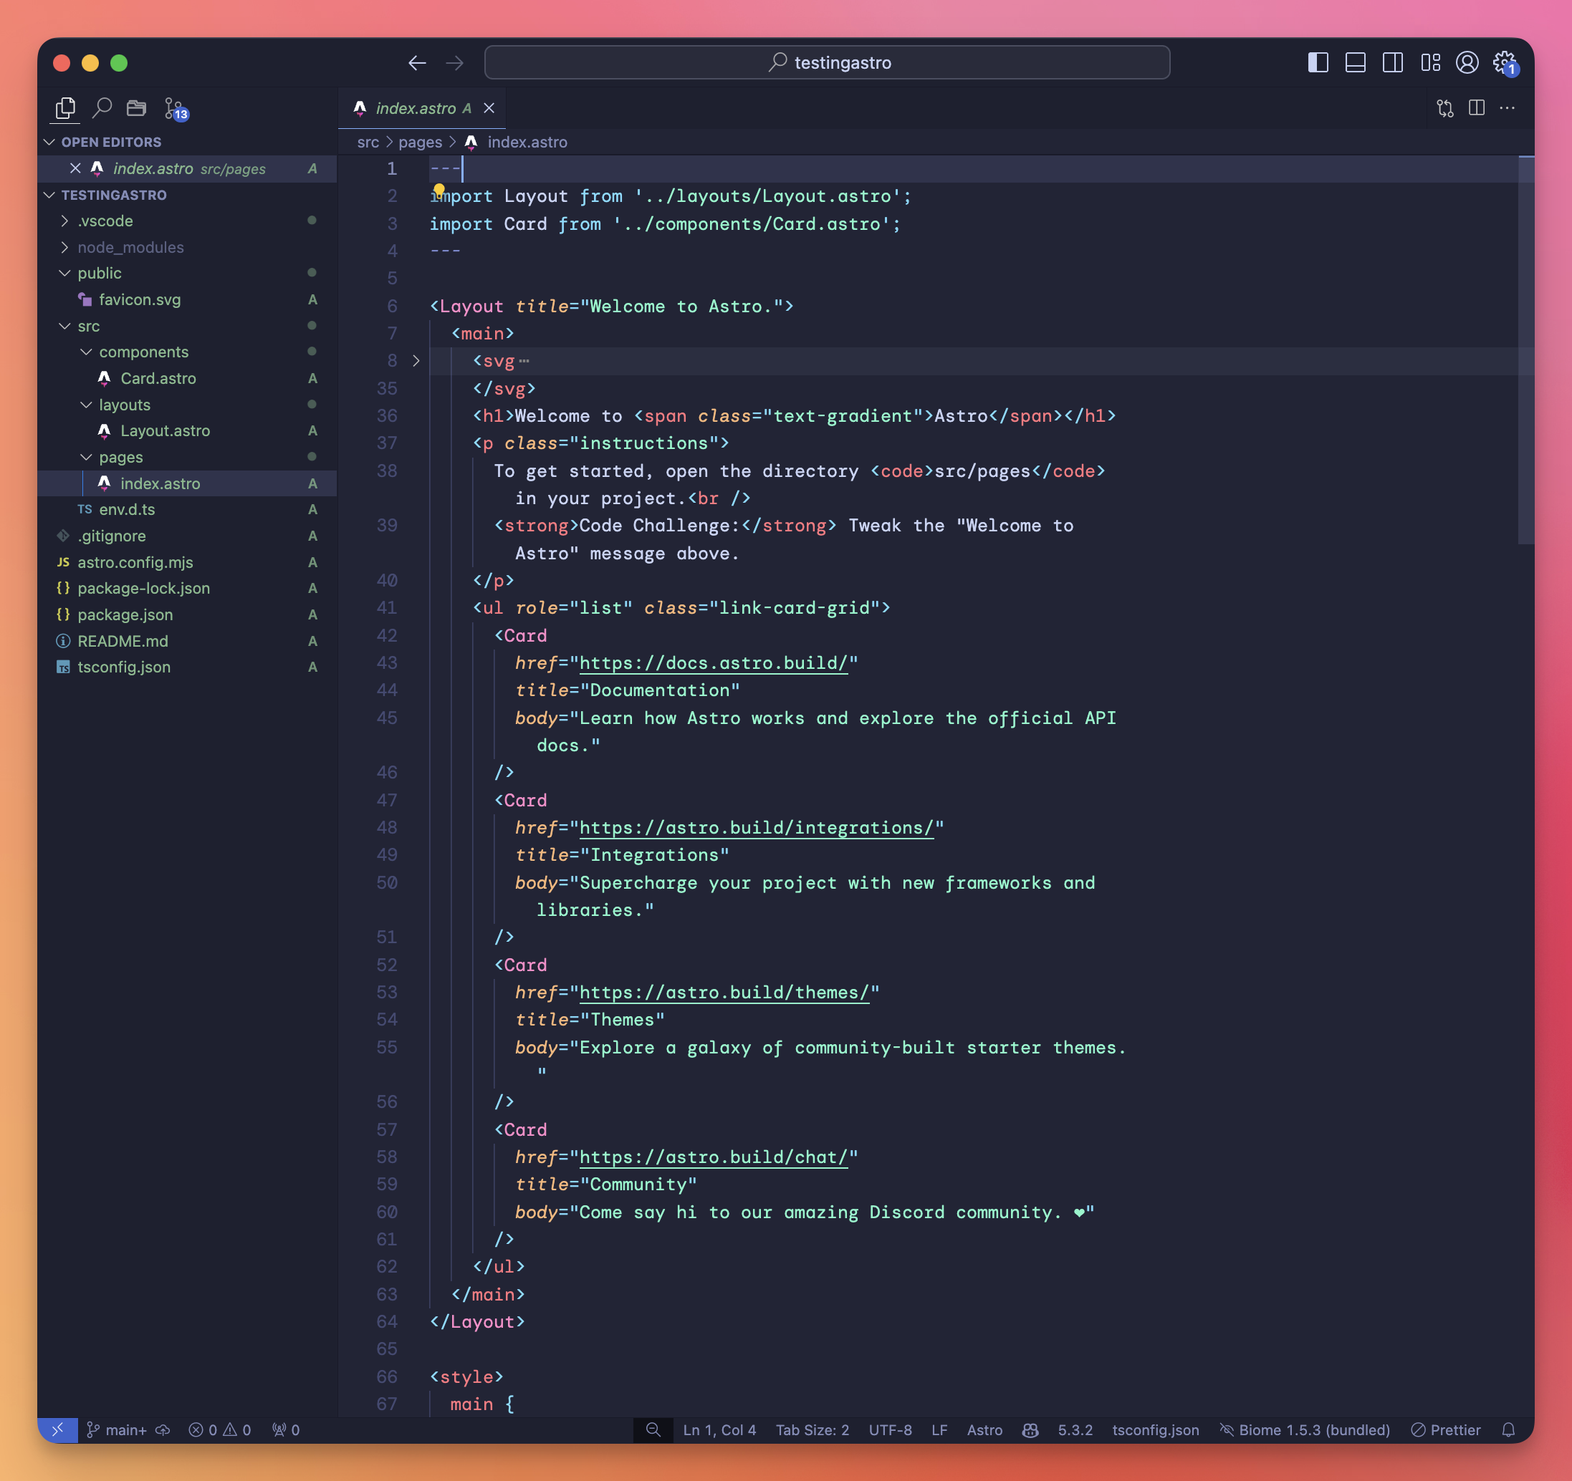Click the Prettier status bar button
The image size is (1572, 1481).
point(1447,1429)
